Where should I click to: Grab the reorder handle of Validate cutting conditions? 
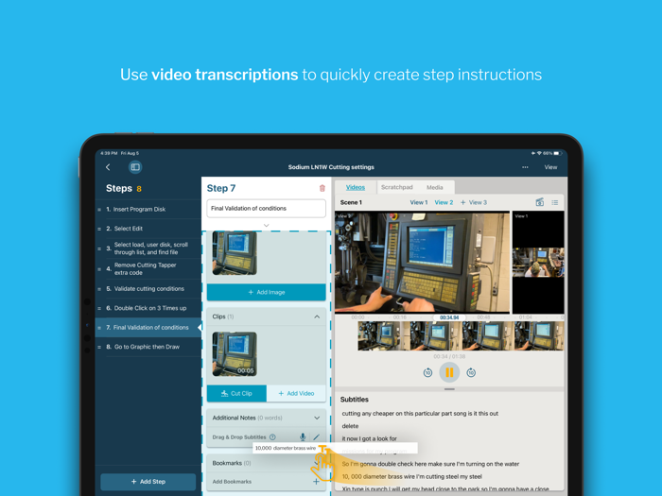coord(99,289)
